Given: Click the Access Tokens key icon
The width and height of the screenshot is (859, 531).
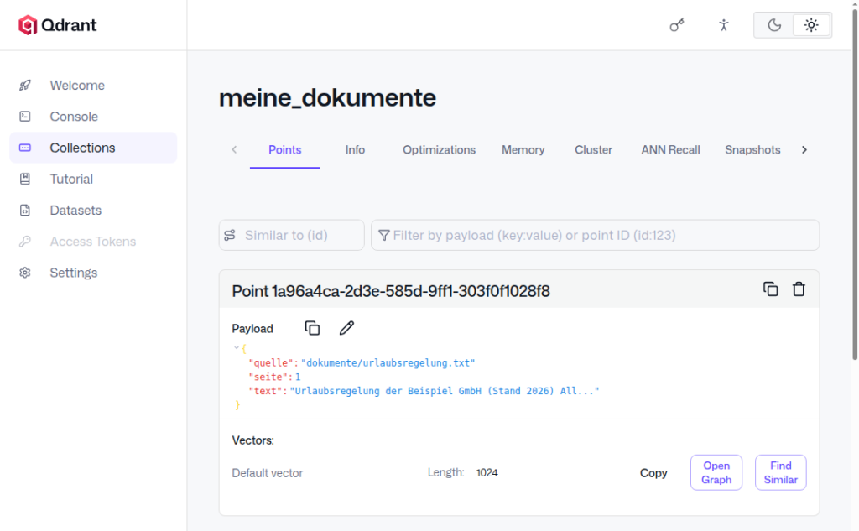Looking at the screenshot, I should point(25,242).
